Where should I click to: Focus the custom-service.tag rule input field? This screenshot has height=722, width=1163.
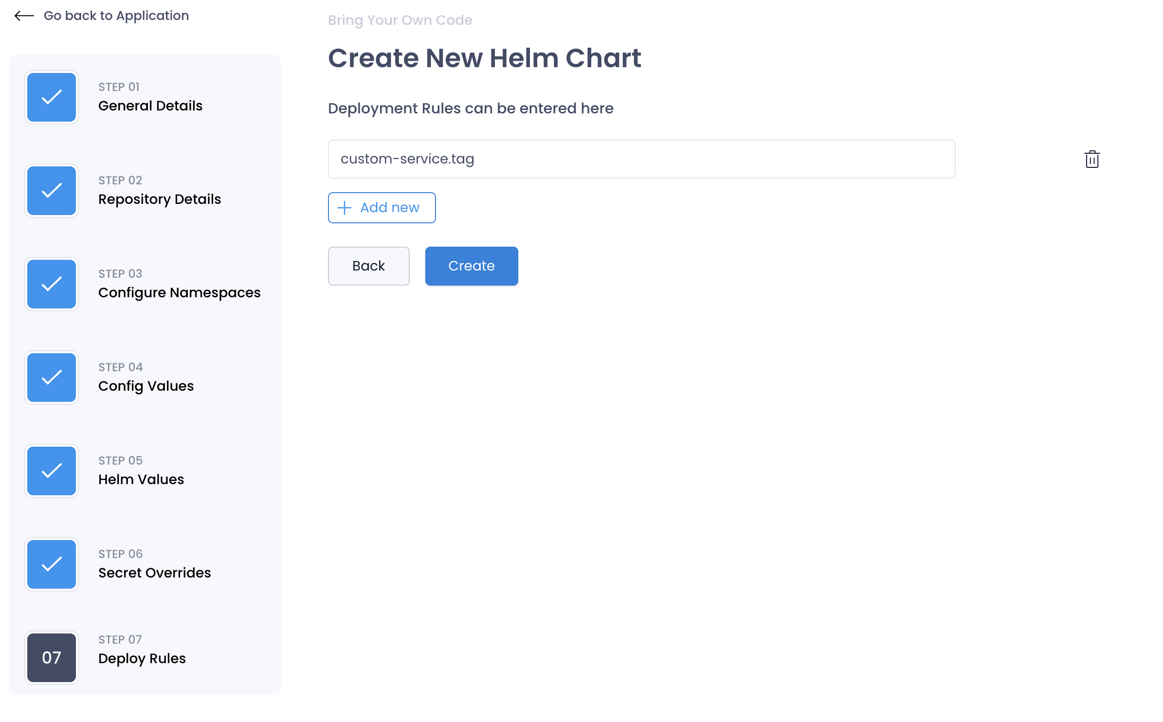click(641, 159)
